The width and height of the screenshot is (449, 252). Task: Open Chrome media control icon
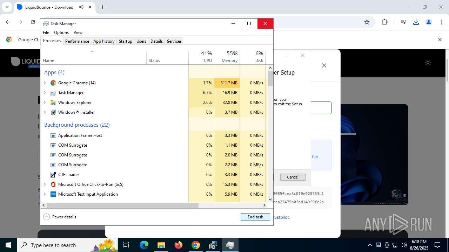pyautogui.click(x=403, y=22)
